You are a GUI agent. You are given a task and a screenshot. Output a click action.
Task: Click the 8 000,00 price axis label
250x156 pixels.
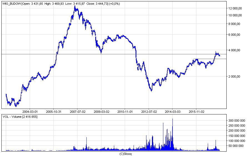234,24
